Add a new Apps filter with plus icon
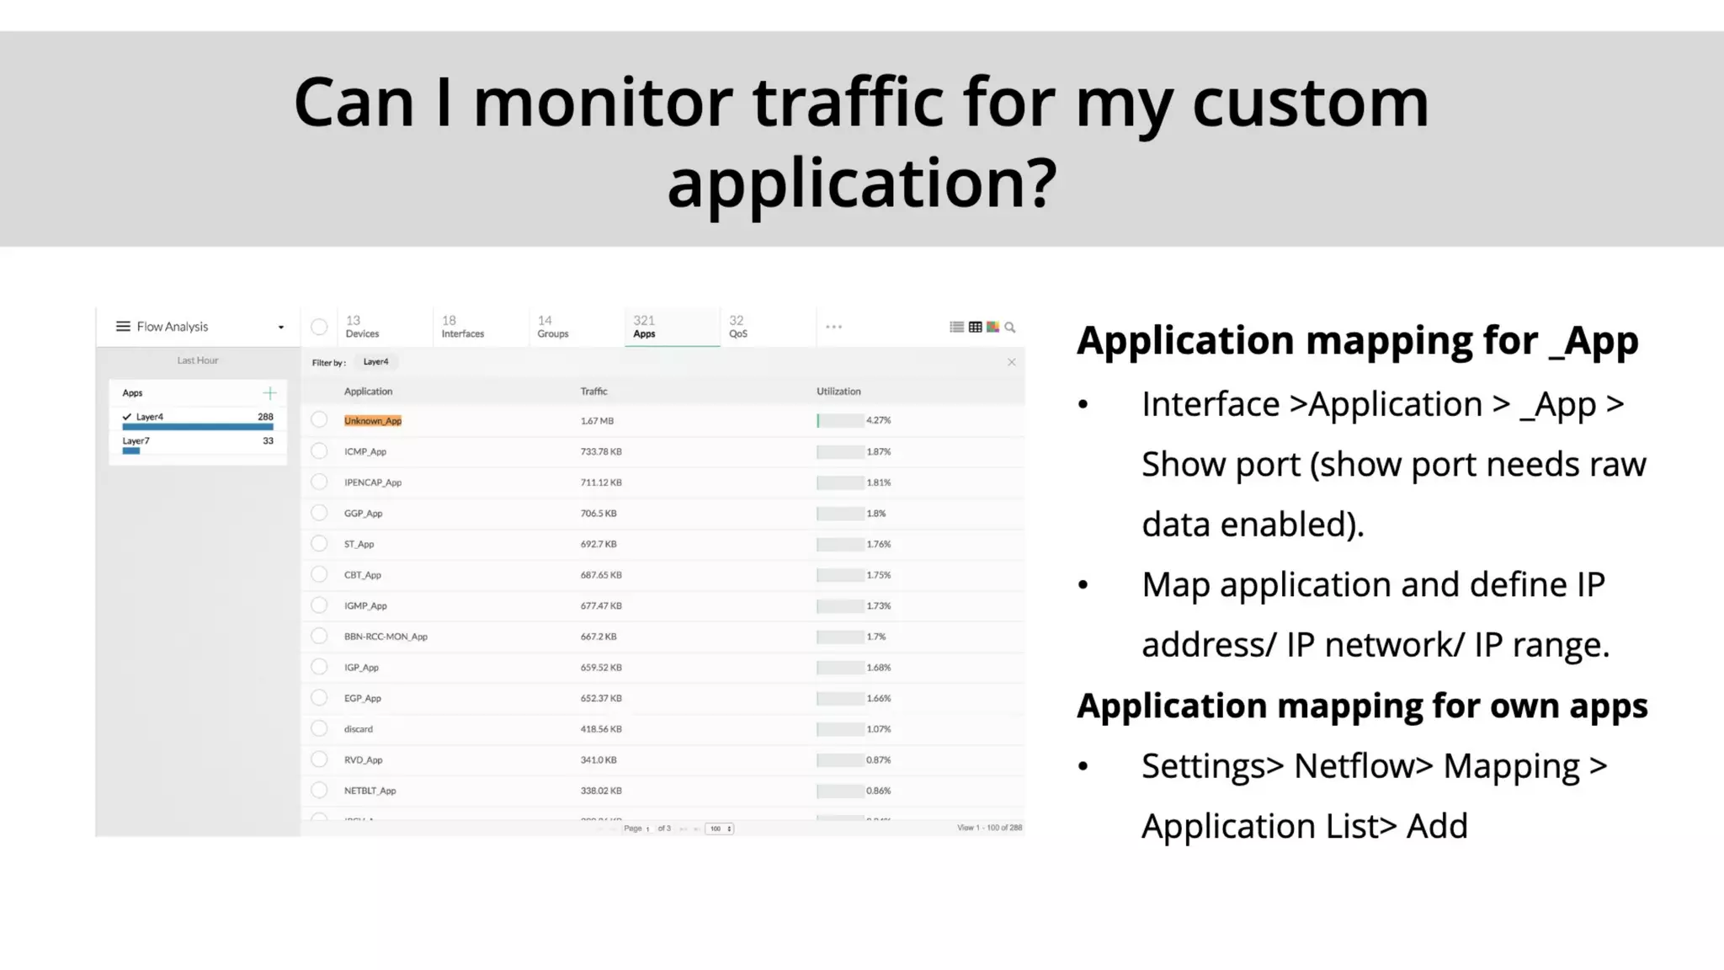The width and height of the screenshot is (1724, 970). click(269, 393)
